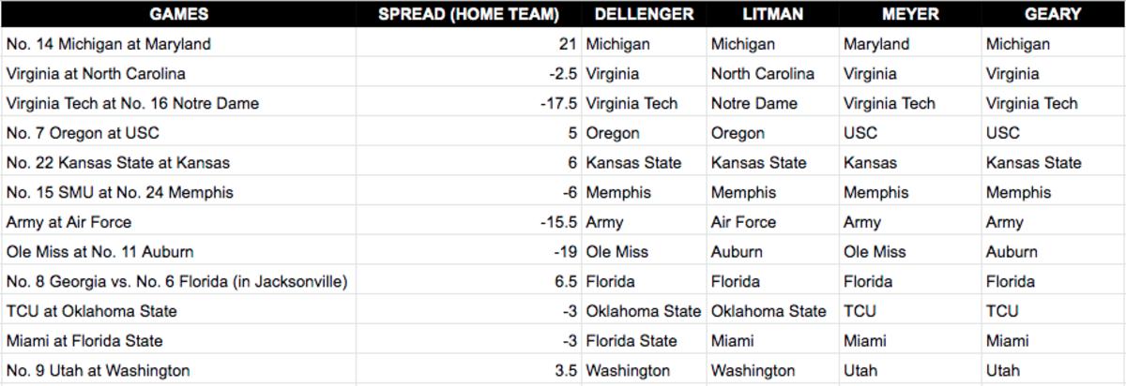Select the GEARY column header
This screenshot has height=386, width=1126.
point(1052,14)
